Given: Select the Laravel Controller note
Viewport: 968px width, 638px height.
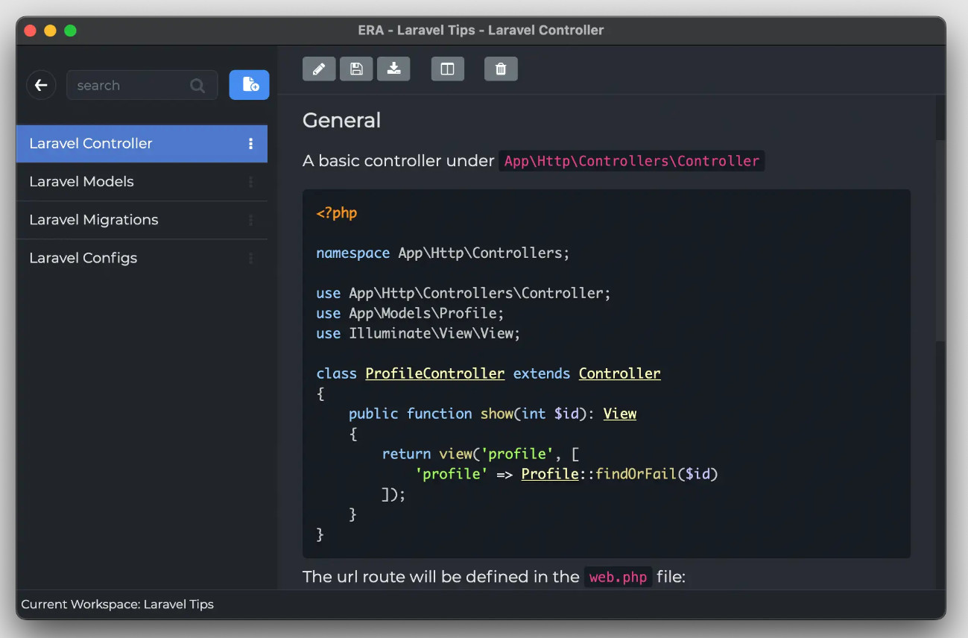Looking at the screenshot, I should point(142,144).
